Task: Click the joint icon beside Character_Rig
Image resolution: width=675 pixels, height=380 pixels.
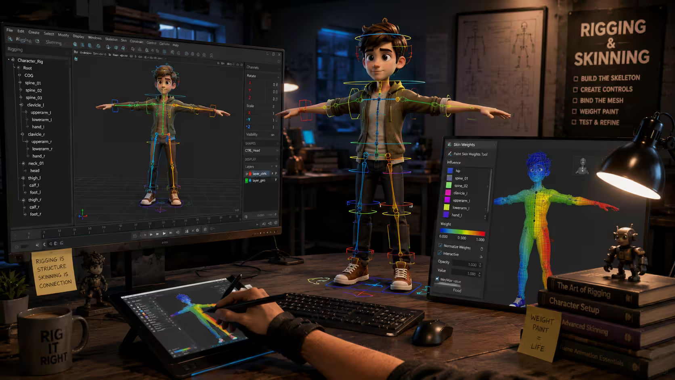Action: [13, 60]
